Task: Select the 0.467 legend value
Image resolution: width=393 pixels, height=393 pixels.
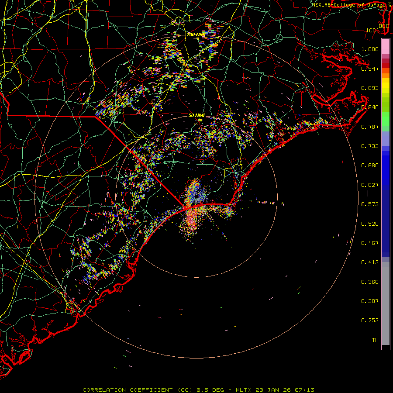Action: [x=370, y=243]
